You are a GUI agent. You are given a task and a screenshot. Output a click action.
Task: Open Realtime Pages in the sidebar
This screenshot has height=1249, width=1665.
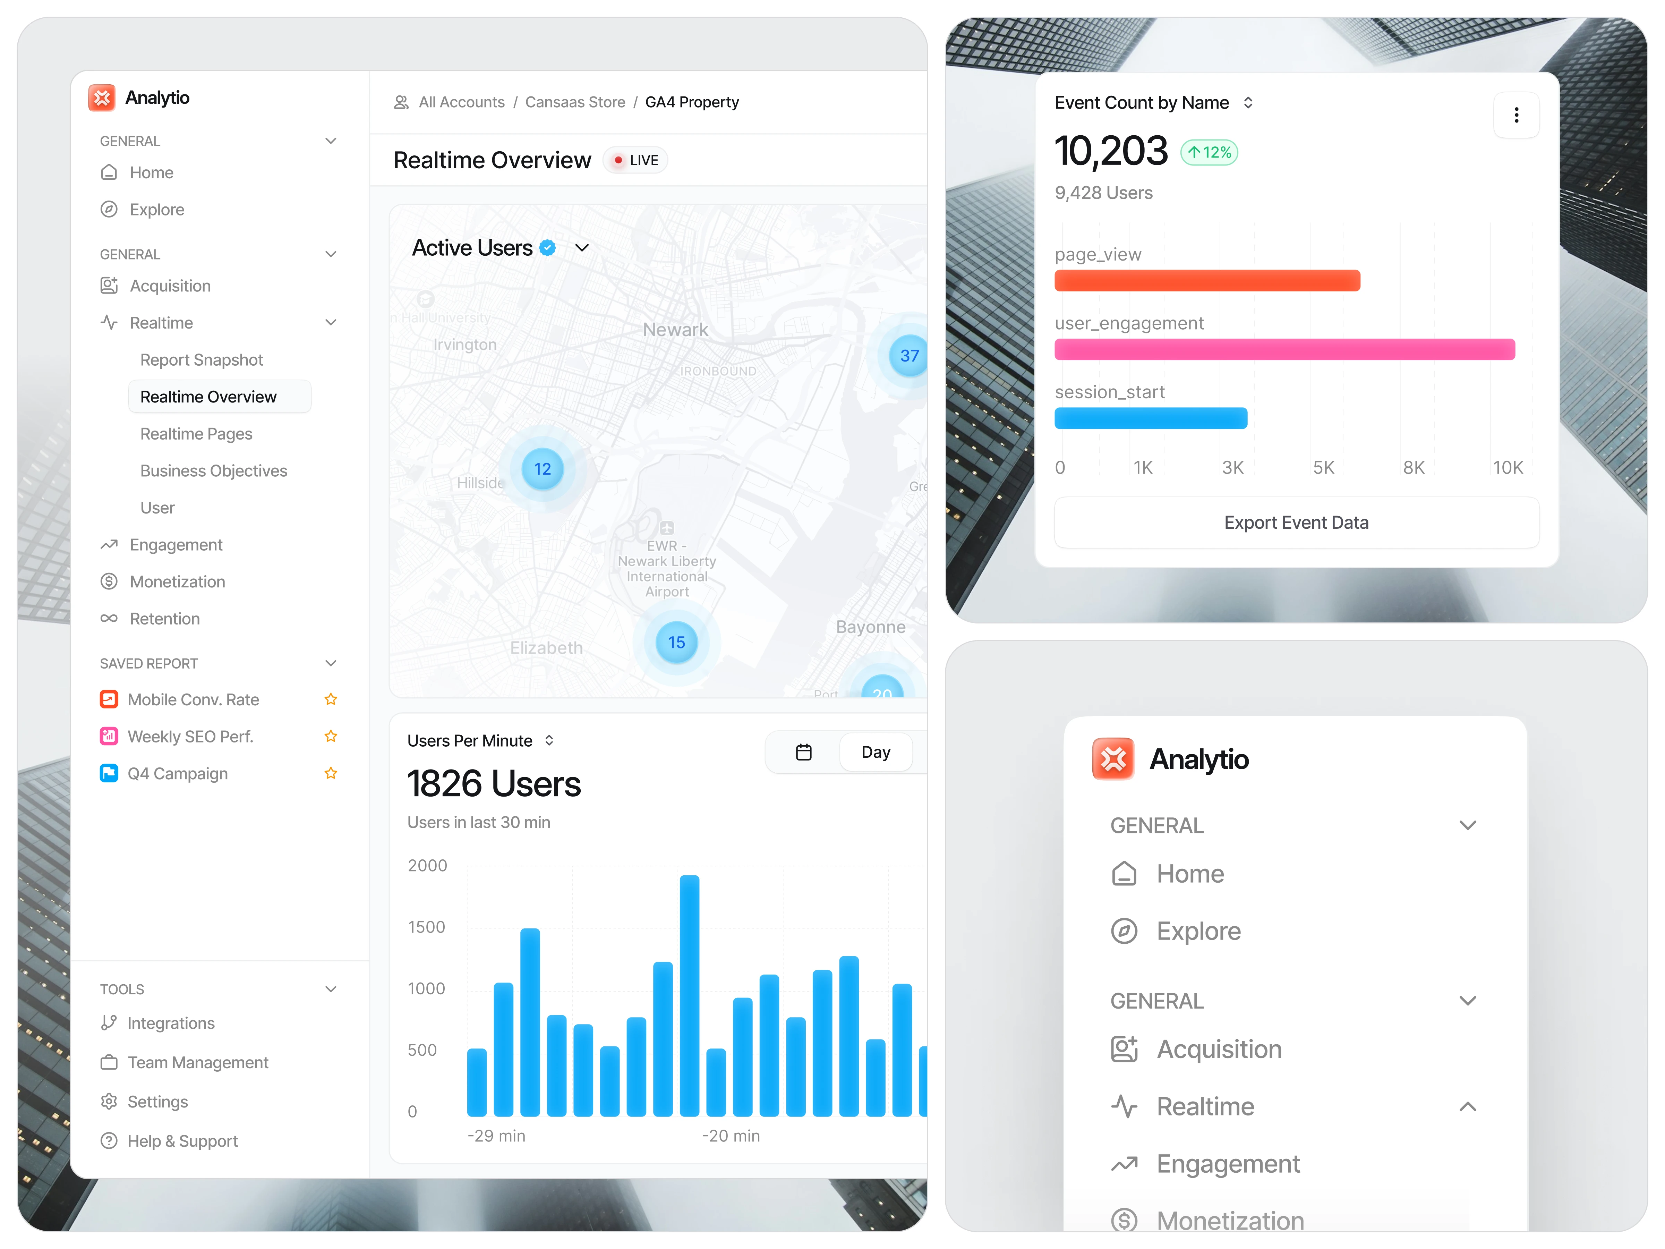click(x=196, y=434)
